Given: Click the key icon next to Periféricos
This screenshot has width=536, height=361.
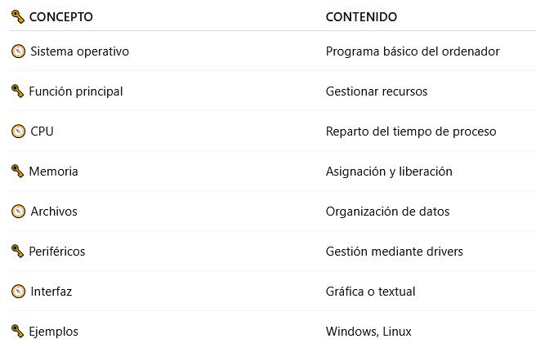Looking at the screenshot, I should pyautogui.click(x=18, y=252).
